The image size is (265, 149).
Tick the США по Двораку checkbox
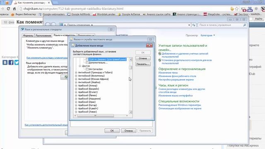tap(87, 59)
